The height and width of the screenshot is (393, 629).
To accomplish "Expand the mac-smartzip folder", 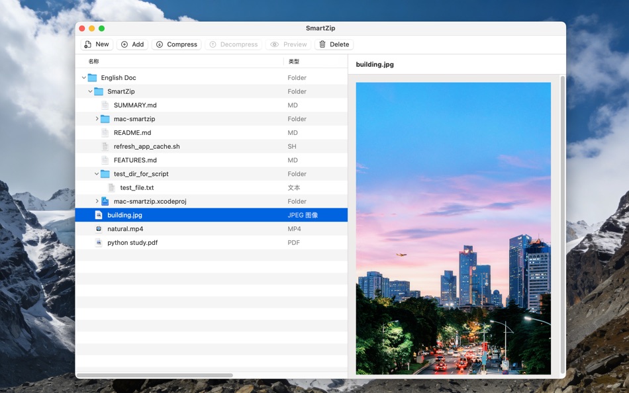I will [96, 118].
